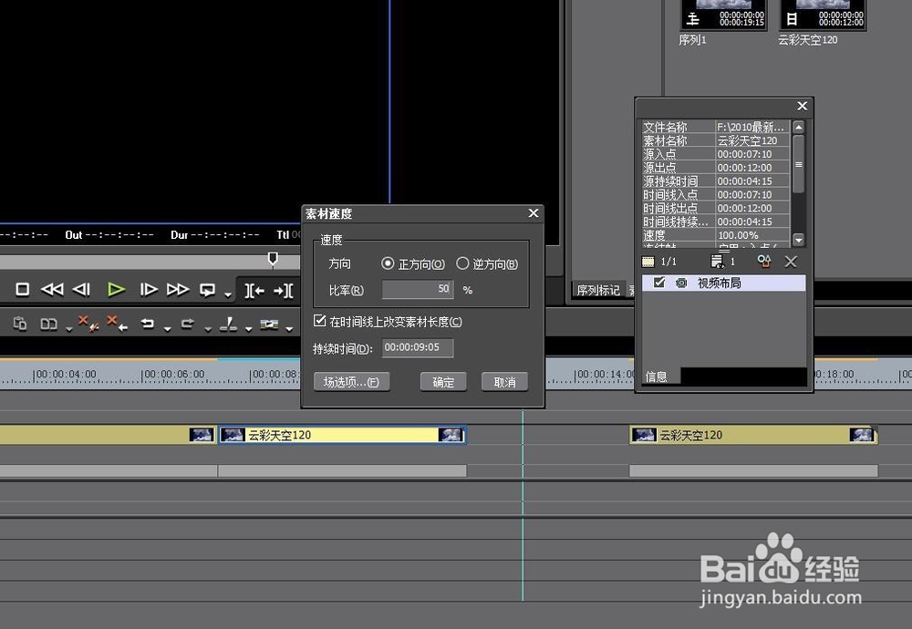
Task: Close the Information palette window
Action: click(x=802, y=106)
